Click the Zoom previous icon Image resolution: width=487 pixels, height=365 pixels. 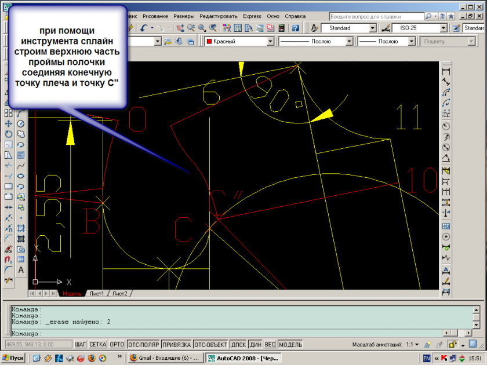213,28
